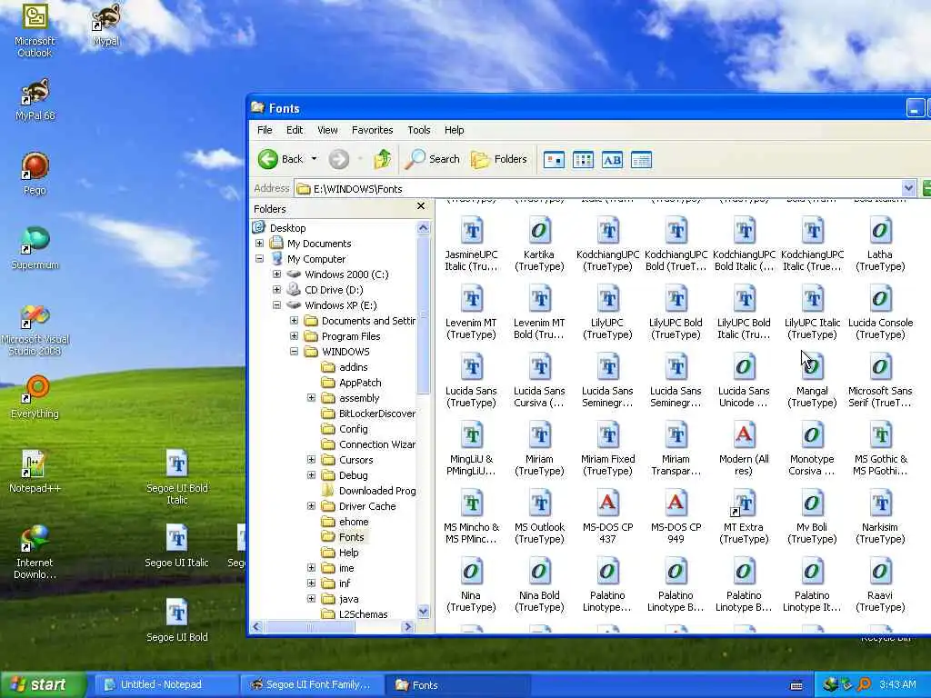Click the Back arrow button
Image resolution: width=931 pixels, height=698 pixels.
click(281, 159)
